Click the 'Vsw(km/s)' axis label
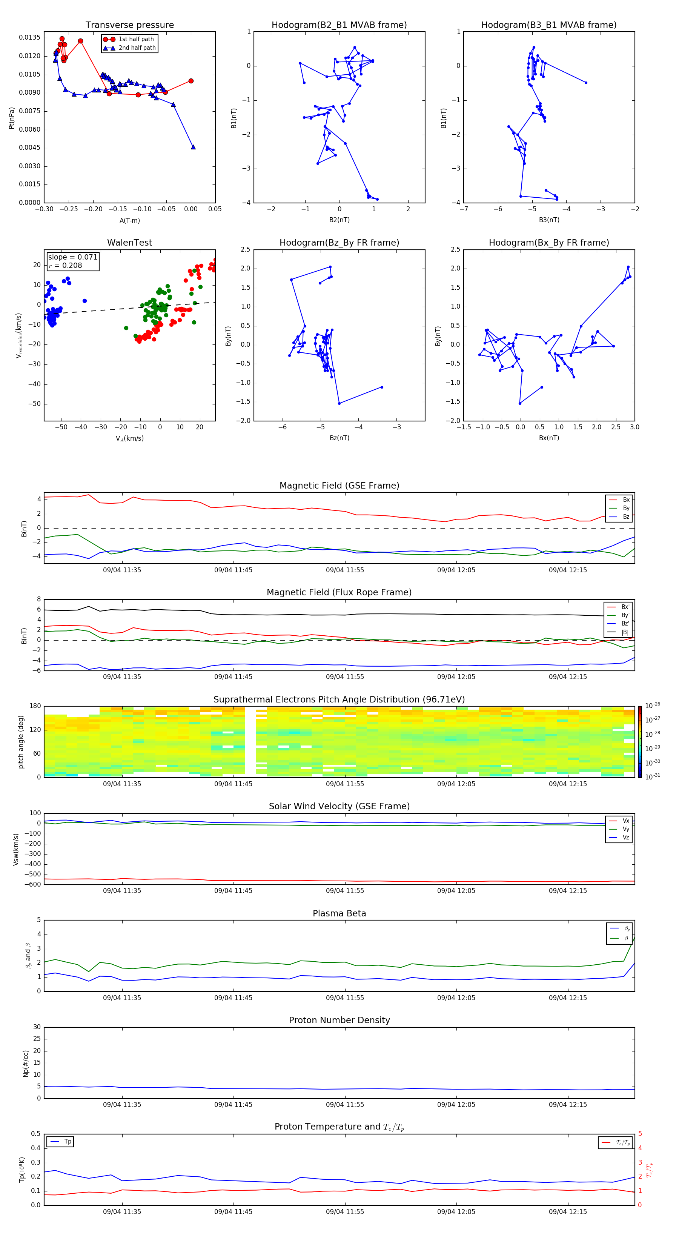This screenshot has height=1245, width=679. click(x=16, y=849)
